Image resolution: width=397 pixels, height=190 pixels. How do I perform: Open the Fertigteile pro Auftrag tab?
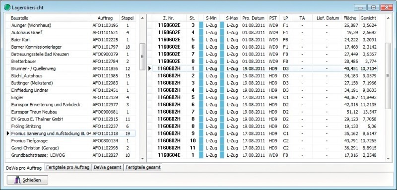point(68,167)
